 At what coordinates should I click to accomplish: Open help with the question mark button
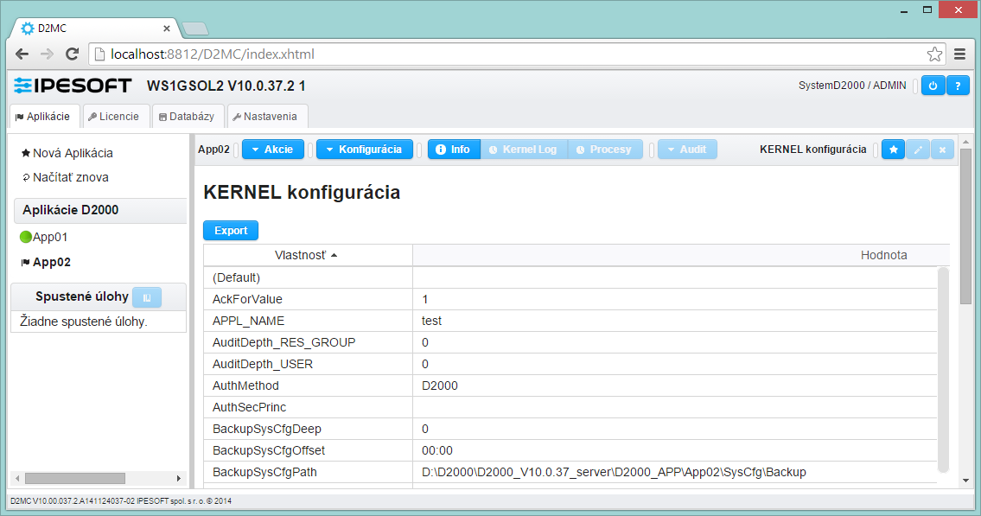[x=958, y=86]
